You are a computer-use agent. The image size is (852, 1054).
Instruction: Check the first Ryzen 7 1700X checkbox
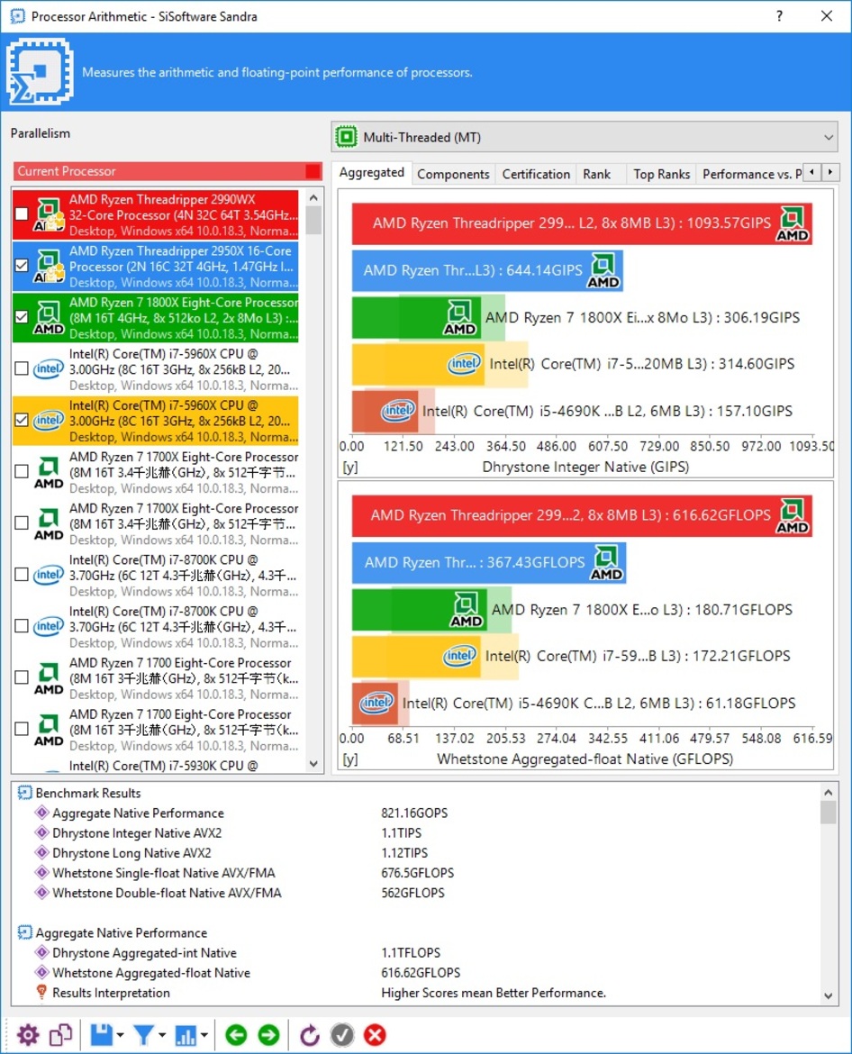[x=22, y=471]
